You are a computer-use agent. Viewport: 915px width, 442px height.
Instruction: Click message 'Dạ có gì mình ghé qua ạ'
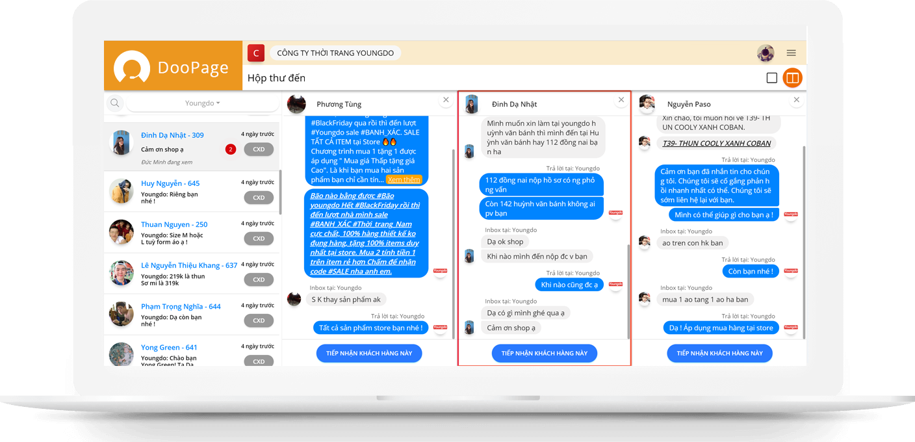coord(526,313)
